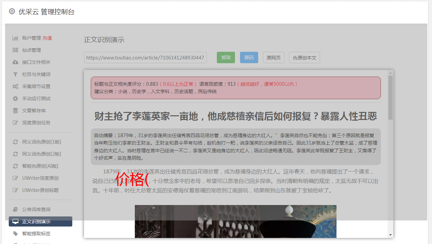Image resolution: width=432 pixels, height=244 pixels.
Task: Open the 公有词库查询 menu item
Action: click(x=40, y=209)
